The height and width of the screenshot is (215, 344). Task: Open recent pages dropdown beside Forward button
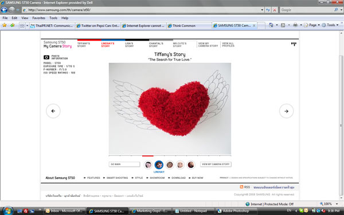[x=18, y=10]
